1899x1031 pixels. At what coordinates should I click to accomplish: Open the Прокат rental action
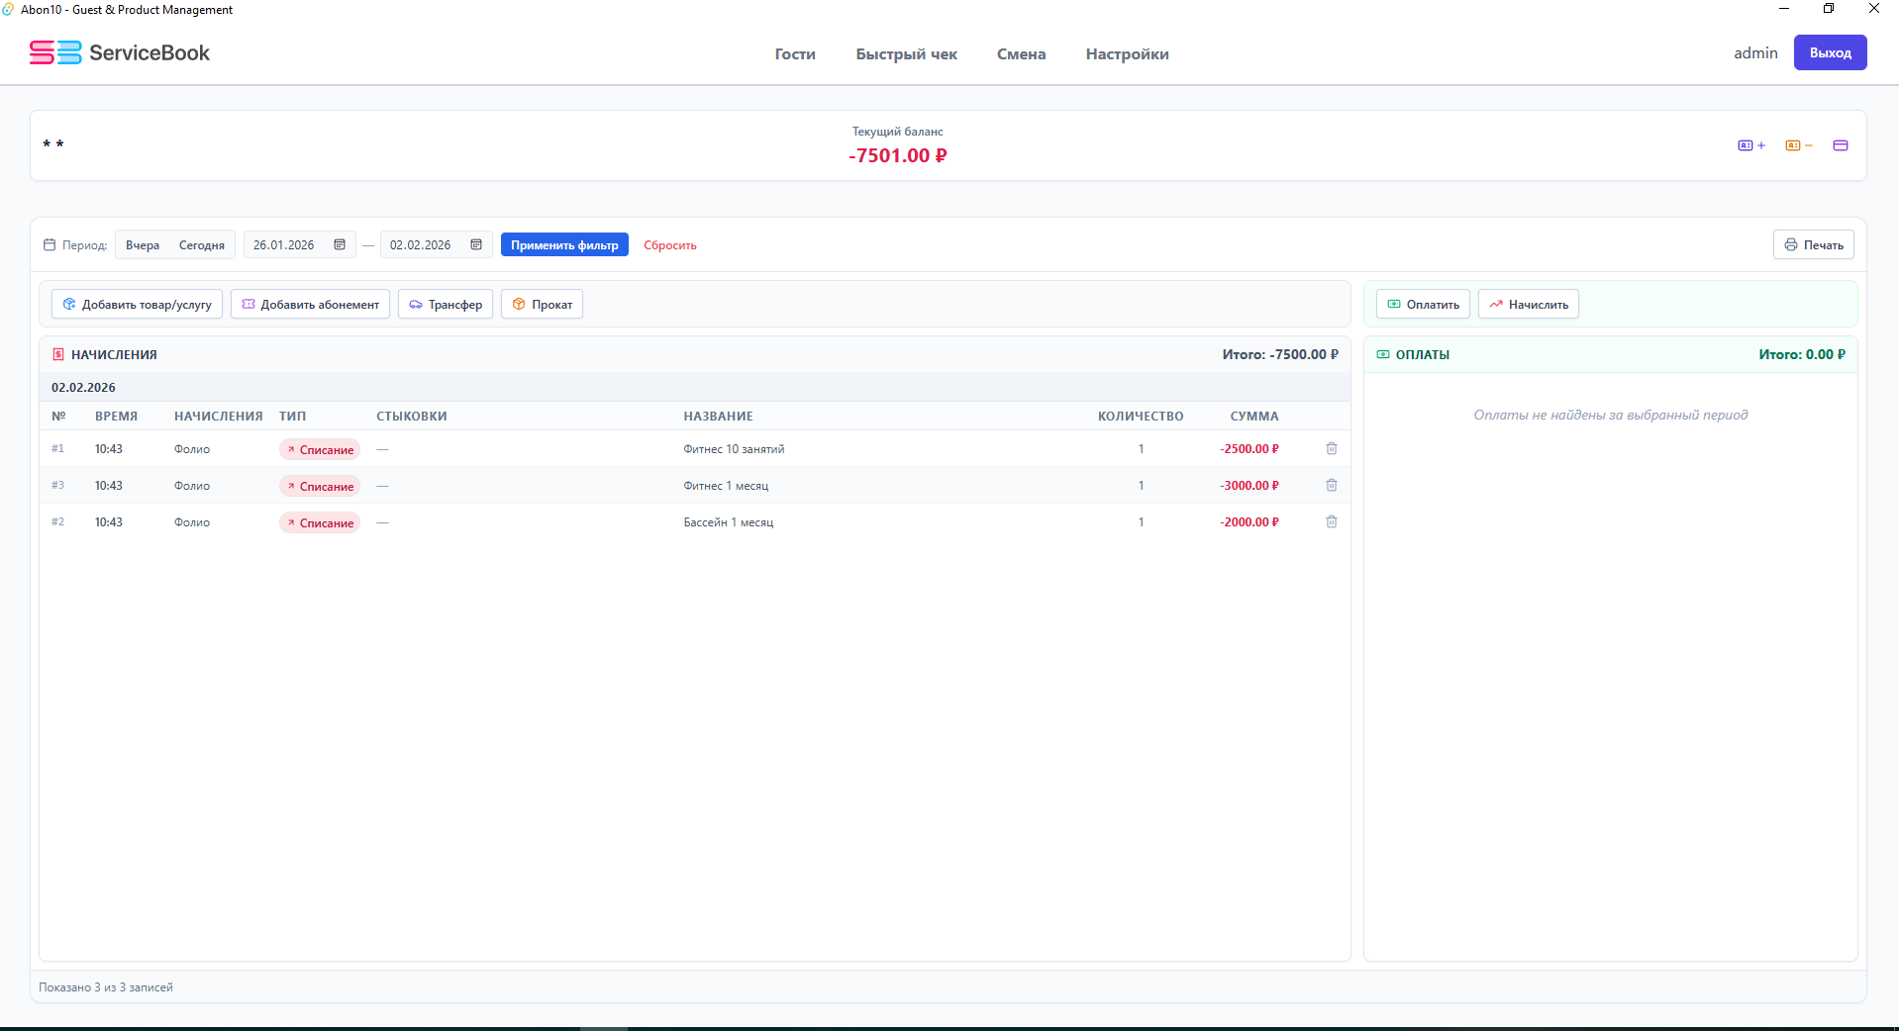[543, 305]
